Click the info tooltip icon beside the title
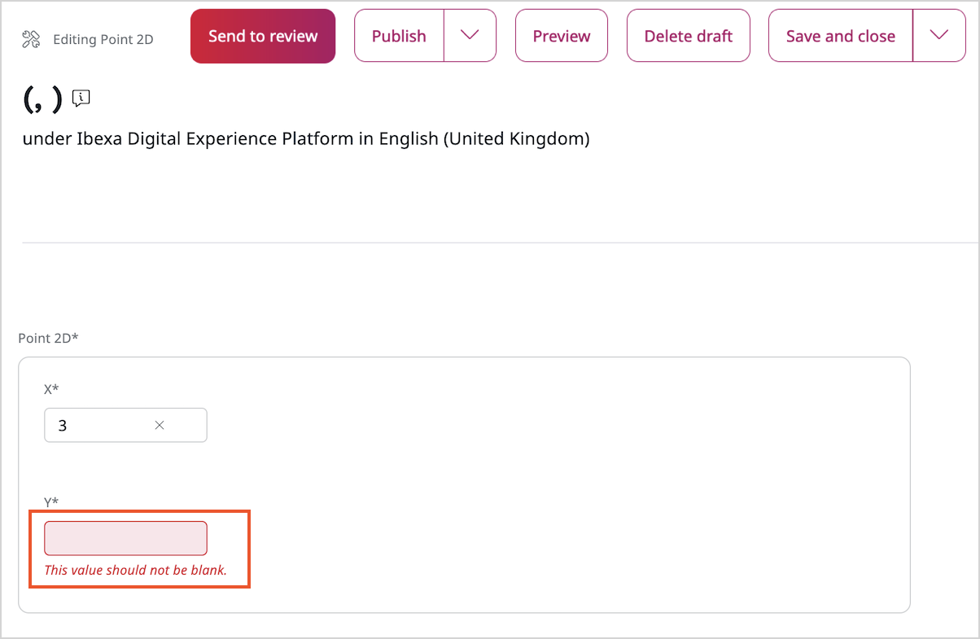 (x=81, y=98)
